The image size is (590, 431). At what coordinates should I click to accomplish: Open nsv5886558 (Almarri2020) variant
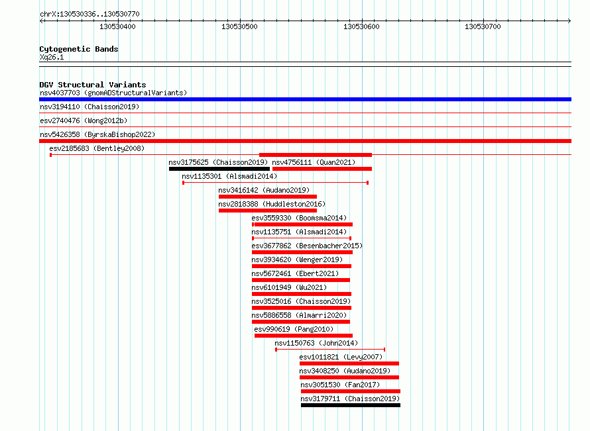pos(299,315)
